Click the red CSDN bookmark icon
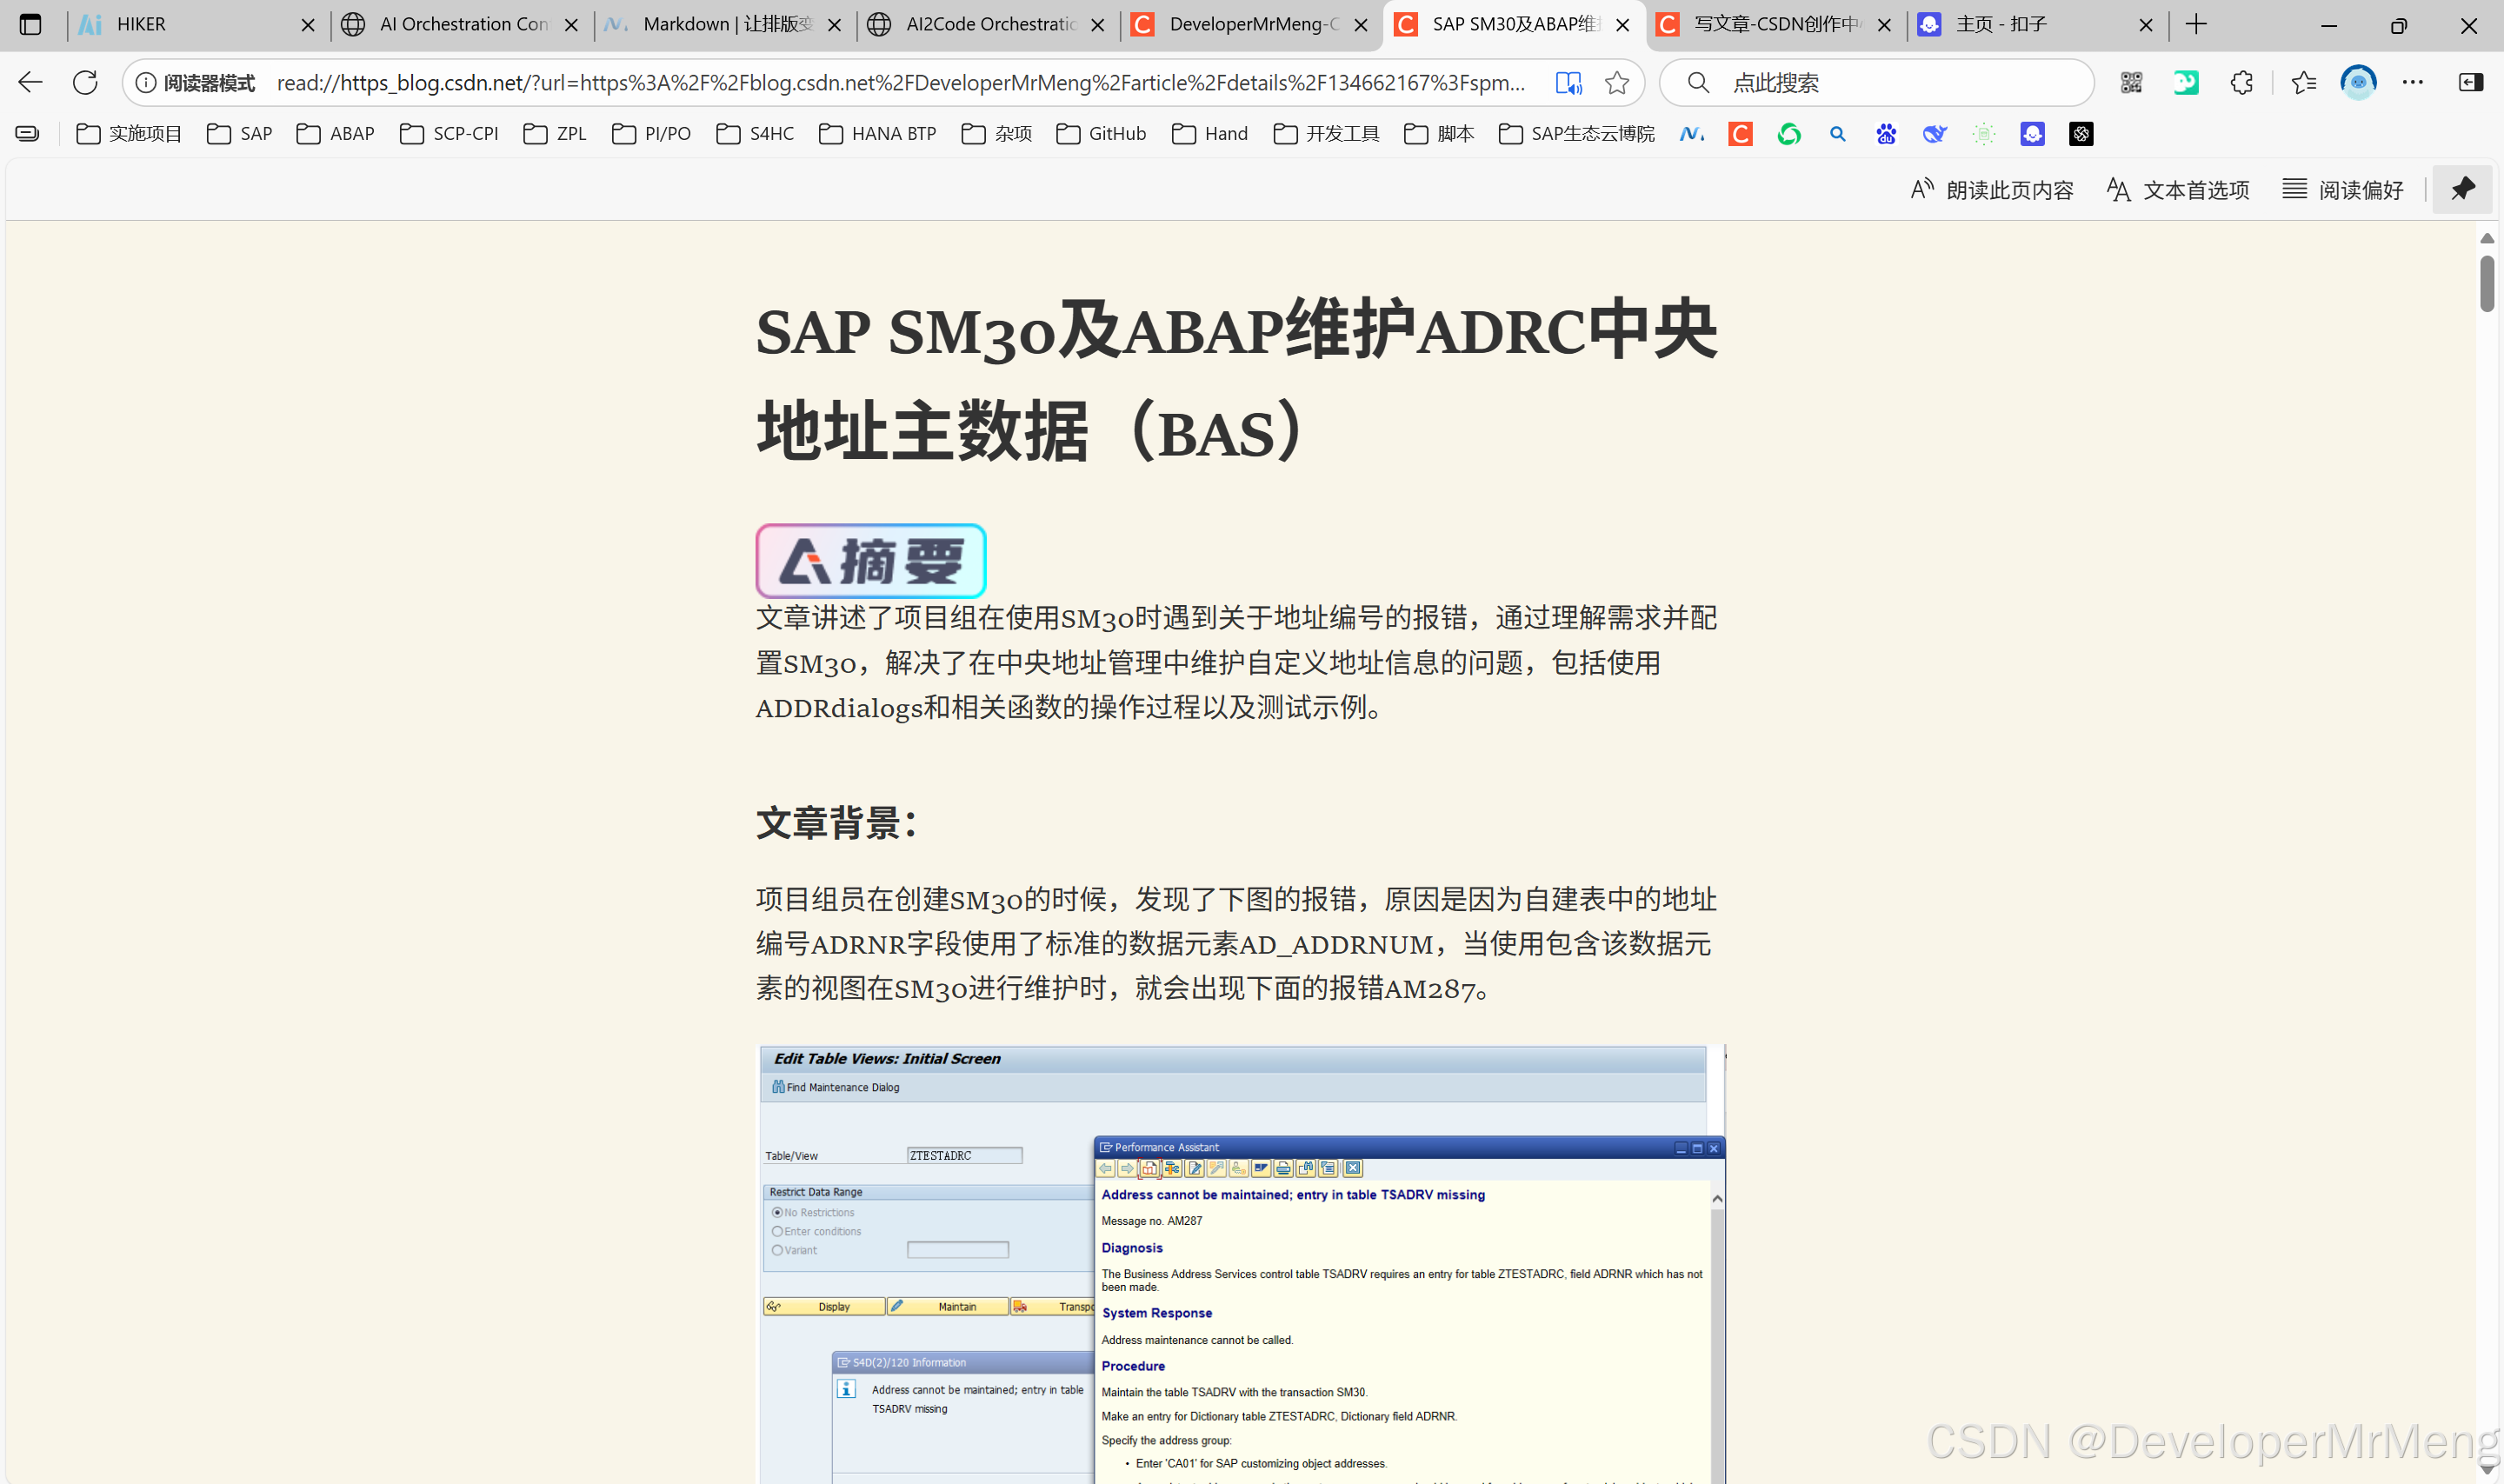Viewport: 2504px width, 1484px height. pos(1740,134)
